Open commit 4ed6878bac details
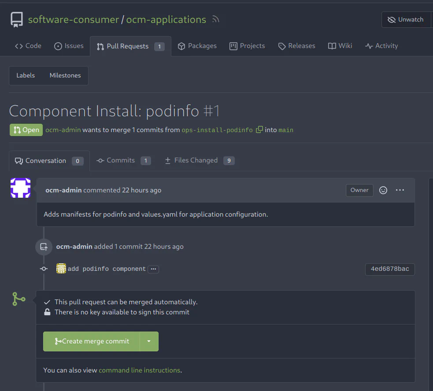Viewport: 433px width, 391px height. click(389, 269)
